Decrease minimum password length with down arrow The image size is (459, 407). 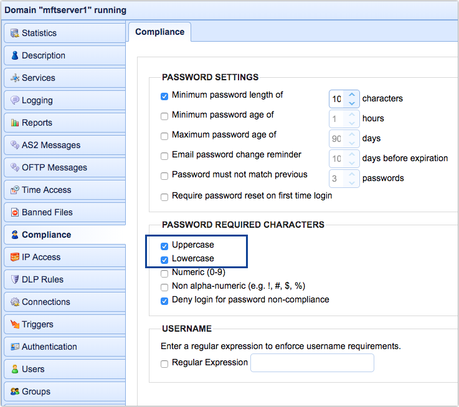tap(352, 103)
